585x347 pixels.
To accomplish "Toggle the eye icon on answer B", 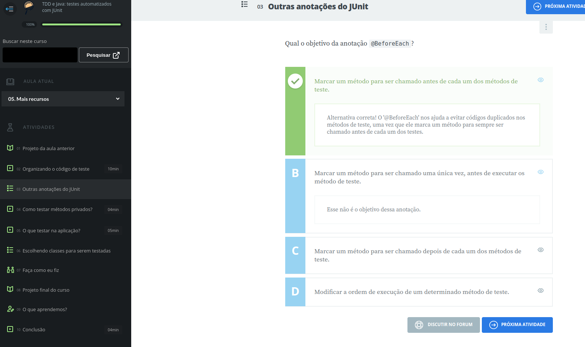I will coord(541,172).
